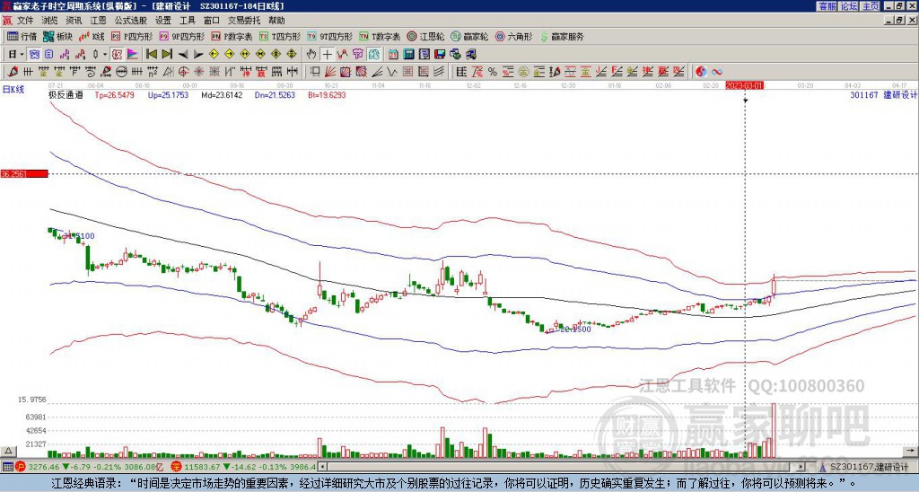Click the percent % tool icon
Screen dimensions: 919x492
[493, 72]
